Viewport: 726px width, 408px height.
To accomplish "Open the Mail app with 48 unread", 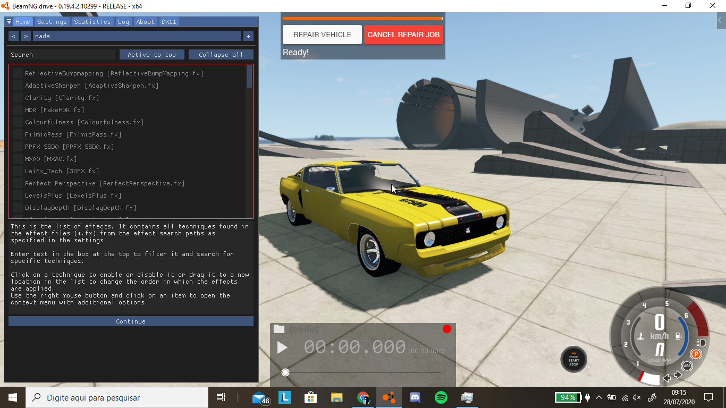I will [260, 397].
